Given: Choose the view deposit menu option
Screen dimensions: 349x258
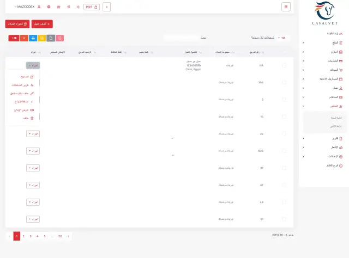Looking at the screenshot, I should coord(24,110).
